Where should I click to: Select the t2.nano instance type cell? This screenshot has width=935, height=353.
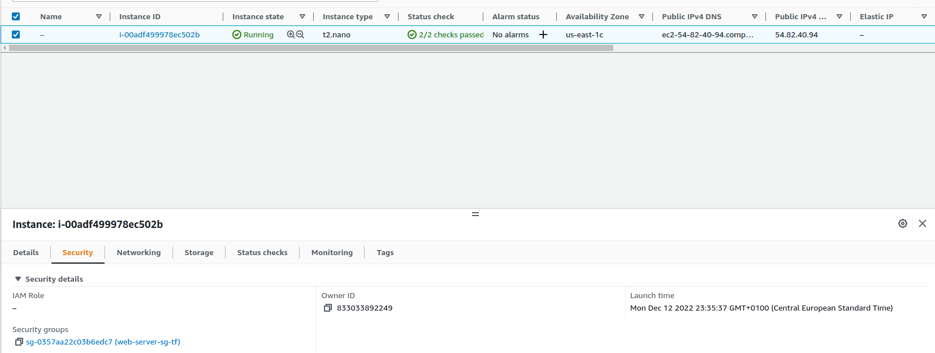336,35
